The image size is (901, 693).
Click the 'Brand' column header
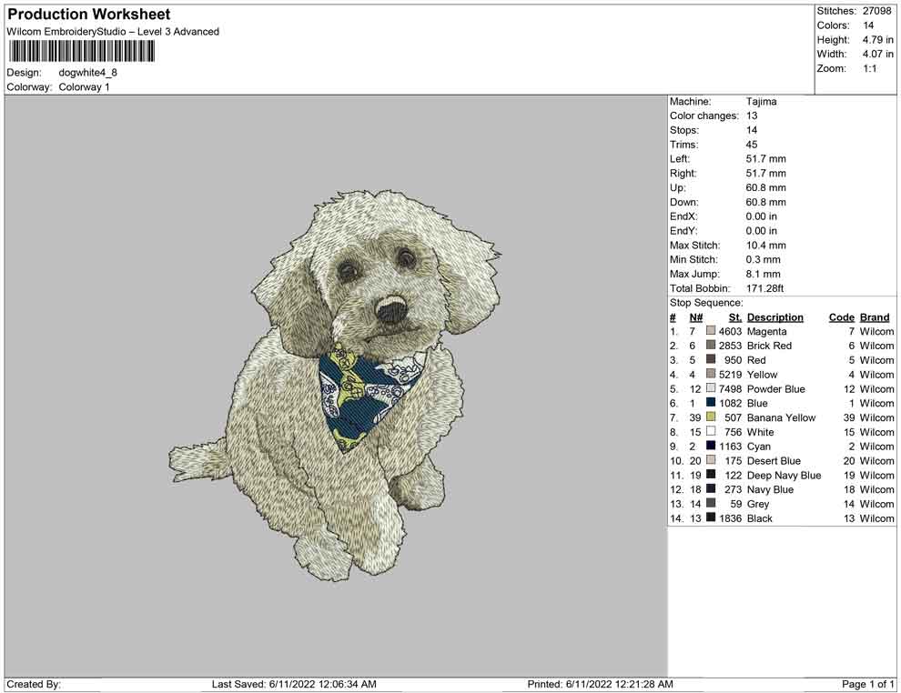pos(875,317)
